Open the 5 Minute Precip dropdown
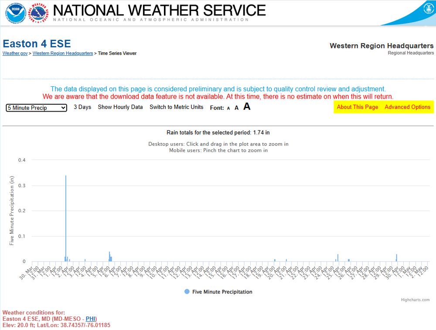 (x=37, y=108)
